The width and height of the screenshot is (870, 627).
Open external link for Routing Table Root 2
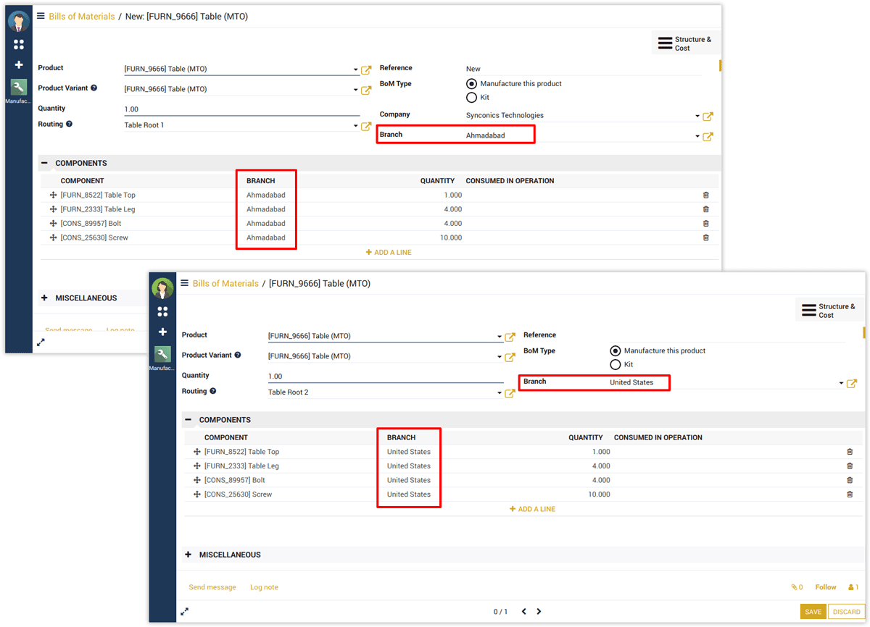(510, 393)
